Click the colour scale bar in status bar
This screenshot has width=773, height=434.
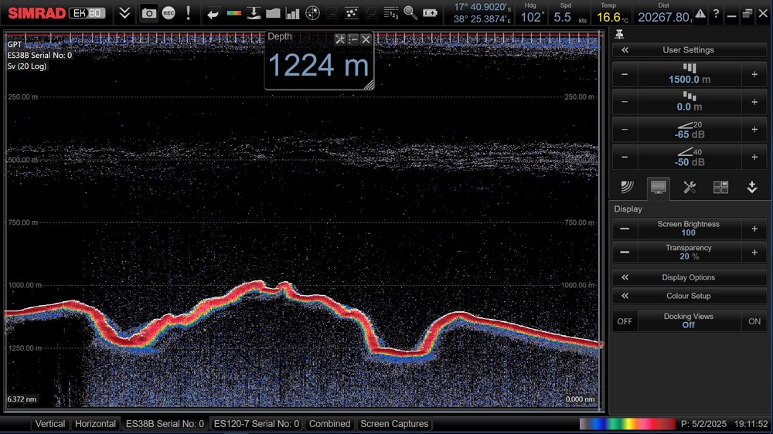click(627, 424)
